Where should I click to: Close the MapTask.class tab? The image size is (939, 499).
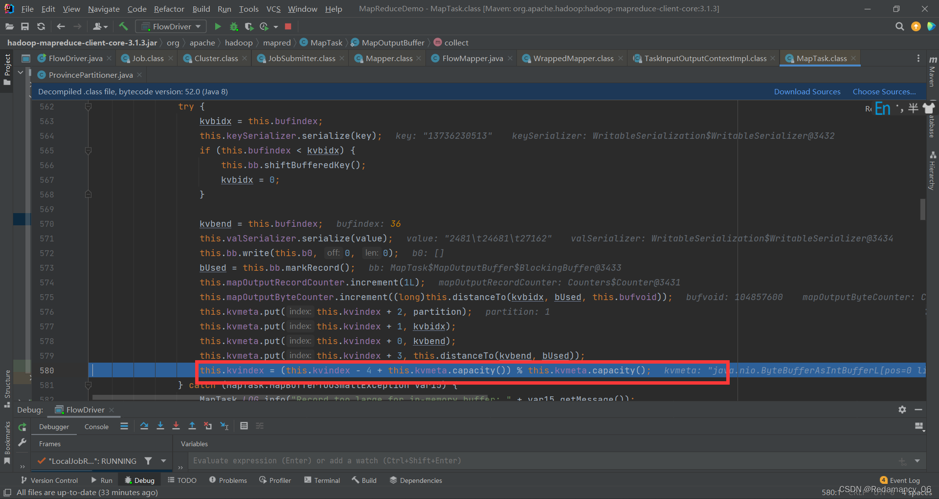pyautogui.click(x=853, y=58)
